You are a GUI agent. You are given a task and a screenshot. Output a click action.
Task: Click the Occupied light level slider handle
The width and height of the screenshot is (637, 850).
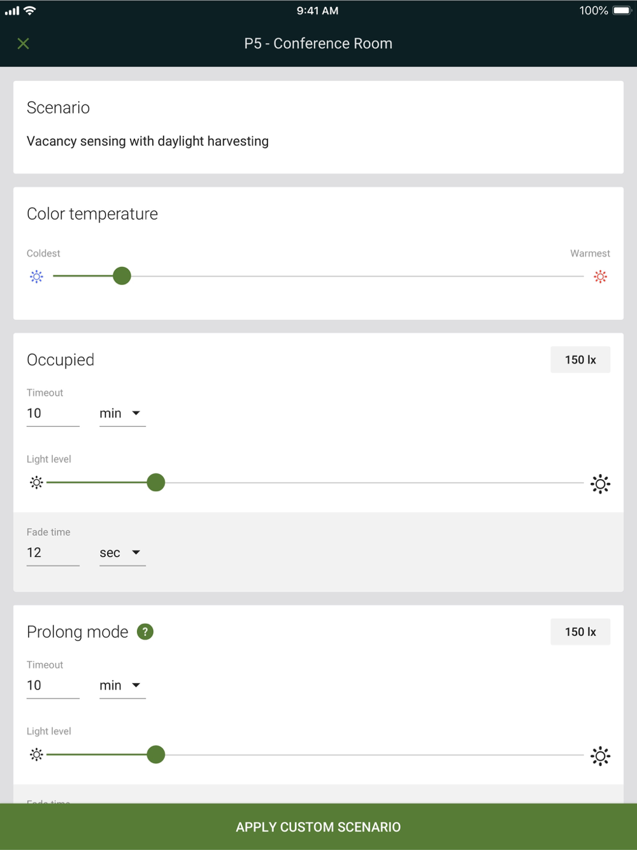[155, 482]
